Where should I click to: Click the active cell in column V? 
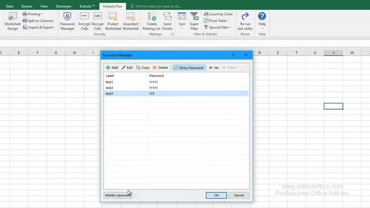click(x=334, y=106)
